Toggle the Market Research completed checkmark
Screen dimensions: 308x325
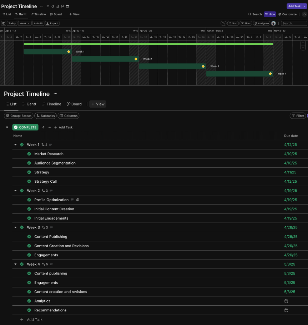(x=29, y=154)
